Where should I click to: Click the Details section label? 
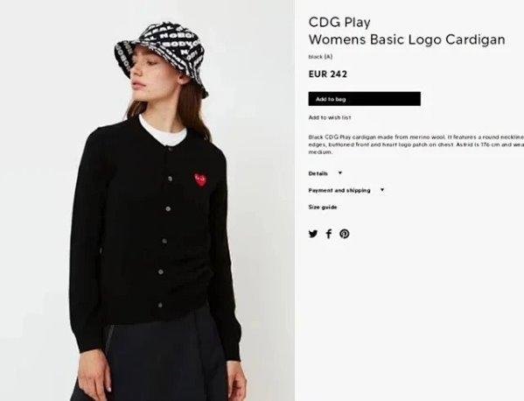point(318,173)
